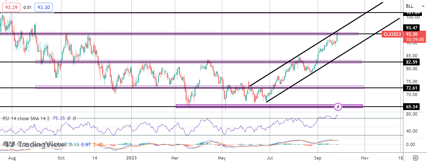Click the red 93.29 sell button

coord(11,7)
